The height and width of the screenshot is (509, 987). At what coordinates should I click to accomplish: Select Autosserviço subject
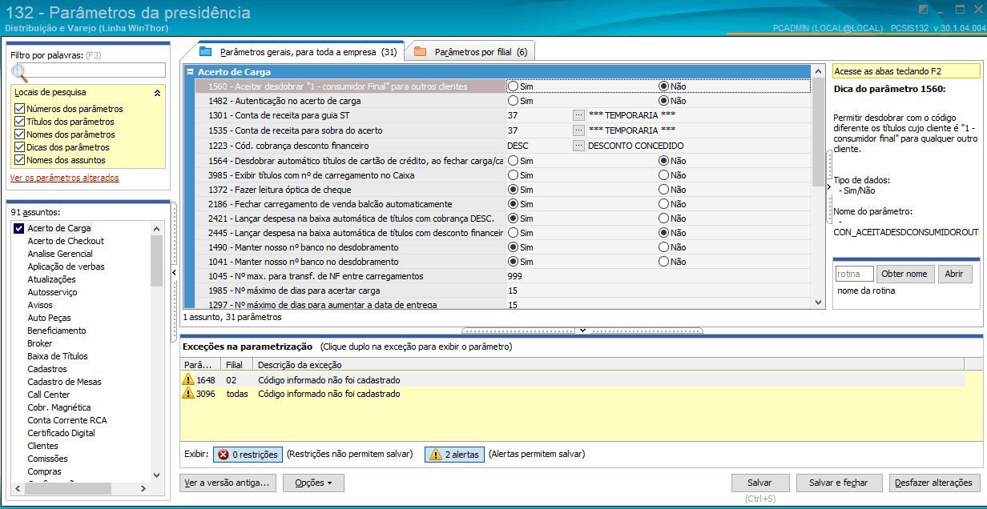pyautogui.click(x=52, y=292)
